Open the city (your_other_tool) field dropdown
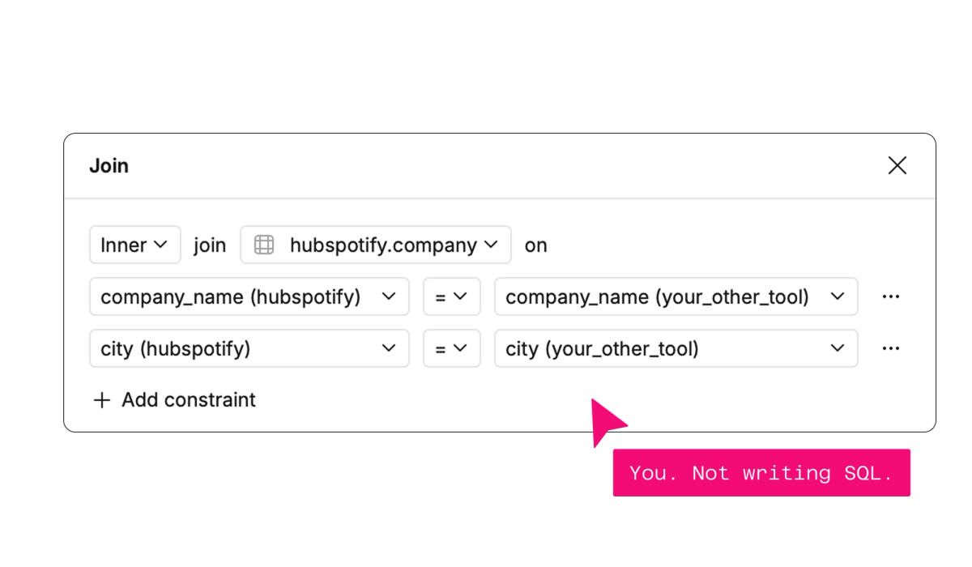The width and height of the screenshot is (972, 567). (676, 348)
